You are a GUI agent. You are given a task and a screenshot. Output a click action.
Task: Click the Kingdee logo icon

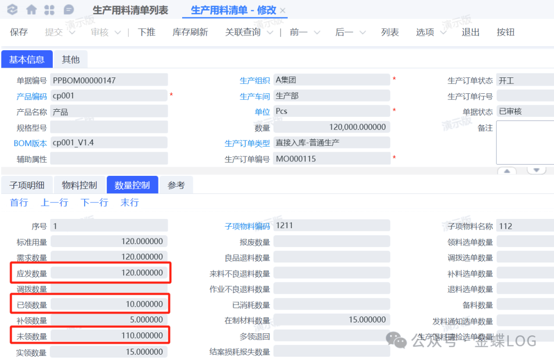(12, 10)
